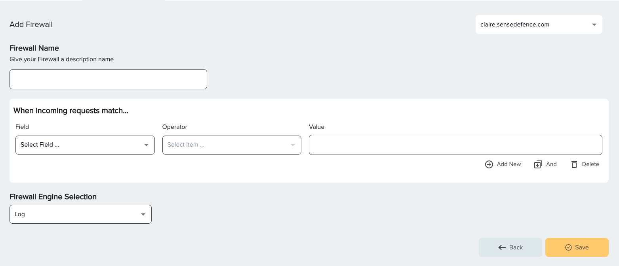Click the Delete text label
Screen dimensions: 619x266
[590, 164]
